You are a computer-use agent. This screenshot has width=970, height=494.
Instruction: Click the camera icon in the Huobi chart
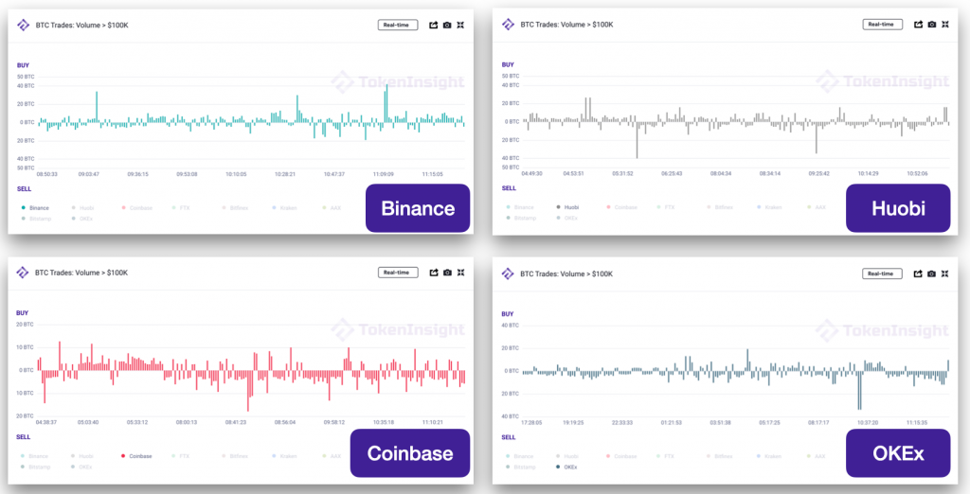932,25
